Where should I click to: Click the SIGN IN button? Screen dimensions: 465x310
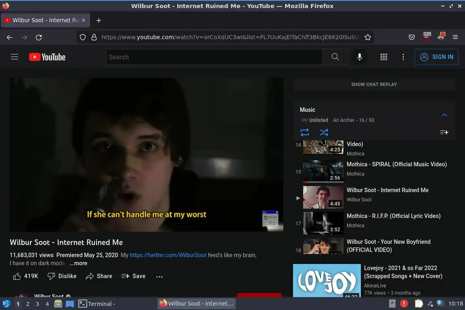(436, 57)
